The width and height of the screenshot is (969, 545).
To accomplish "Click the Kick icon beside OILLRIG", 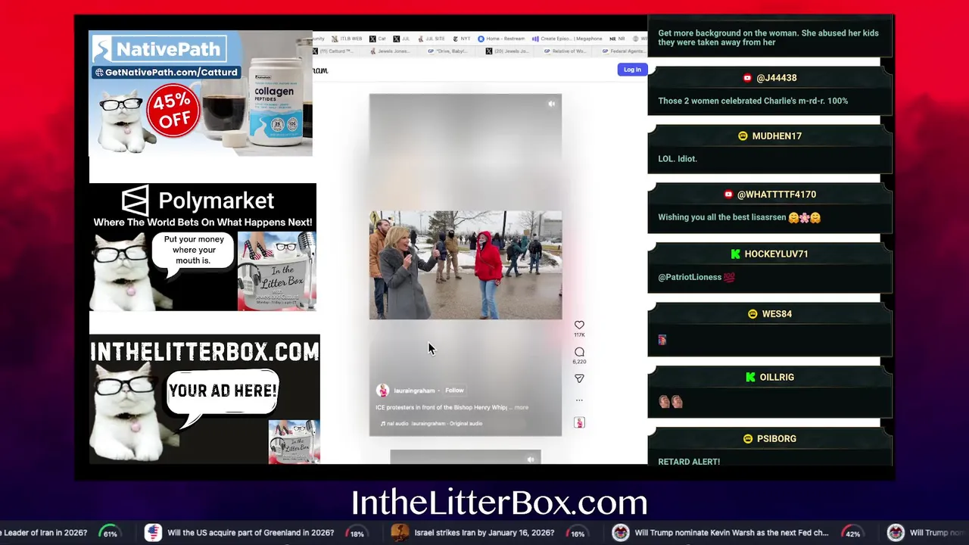I will click(750, 377).
